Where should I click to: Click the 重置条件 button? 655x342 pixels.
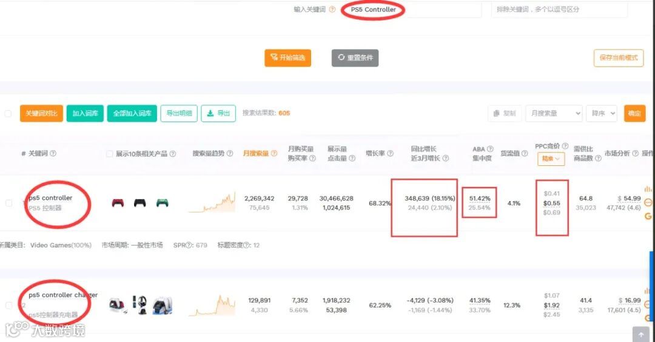(x=355, y=58)
